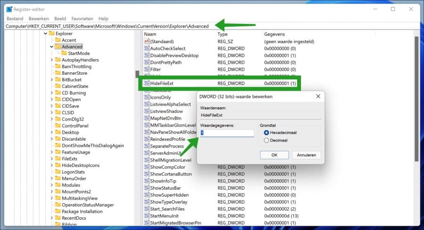The image size is (424, 230).
Task: Click the DisablePreviewDesktop DWORD icon
Action: pyautogui.click(x=147, y=55)
